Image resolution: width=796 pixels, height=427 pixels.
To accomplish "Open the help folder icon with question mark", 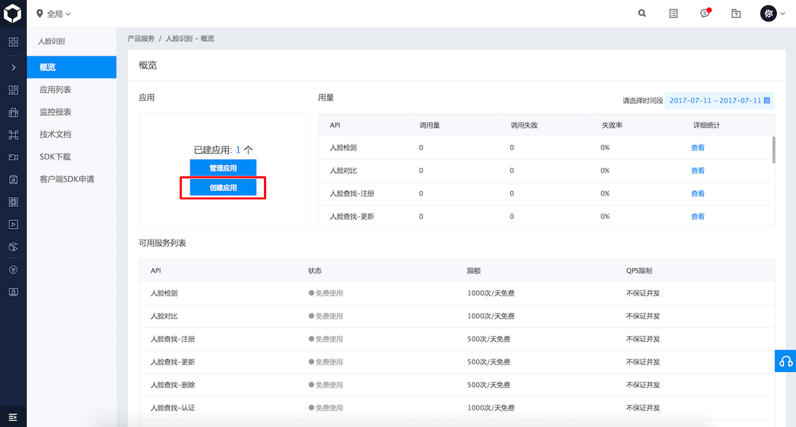I will point(736,13).
